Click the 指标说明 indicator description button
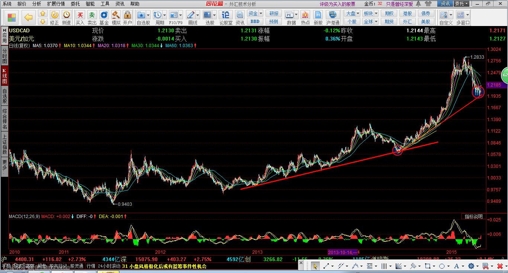The image size is (508, 273). pyautogui.click(x=473, y=217)
